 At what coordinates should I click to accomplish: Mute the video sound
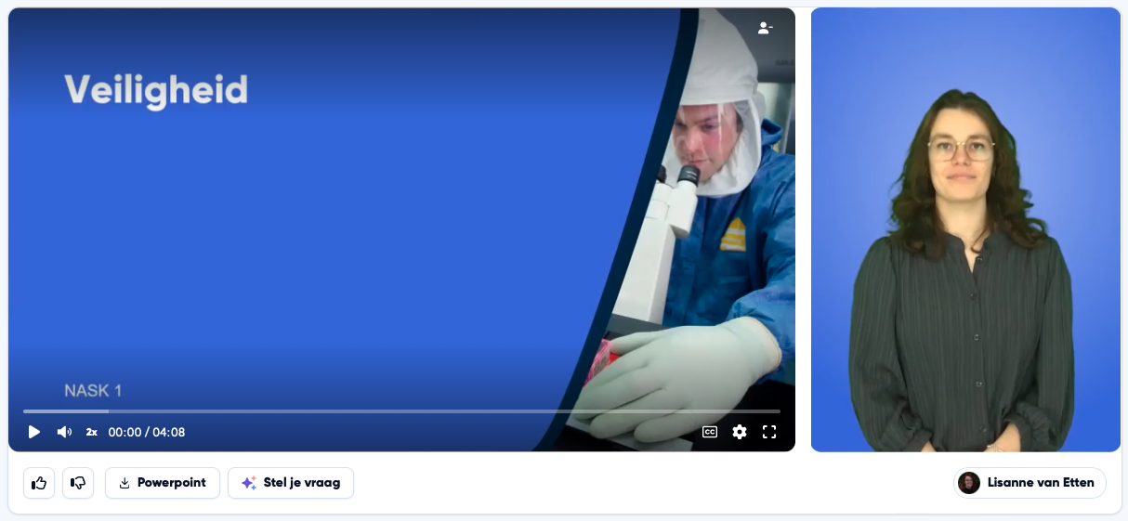[x=64, y=432]
